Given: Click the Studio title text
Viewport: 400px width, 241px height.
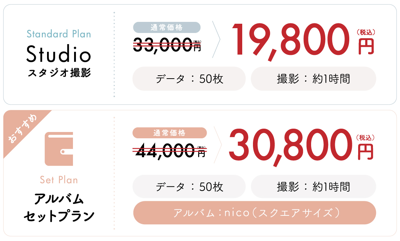Looking at the screenshot, I should click(x=59, y=54).
